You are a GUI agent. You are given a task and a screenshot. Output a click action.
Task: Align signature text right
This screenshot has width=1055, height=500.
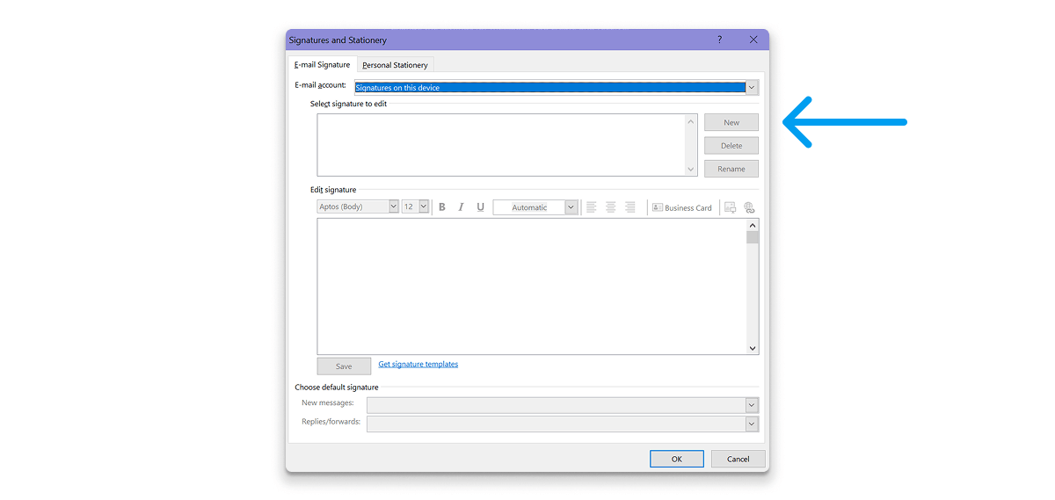629,207
